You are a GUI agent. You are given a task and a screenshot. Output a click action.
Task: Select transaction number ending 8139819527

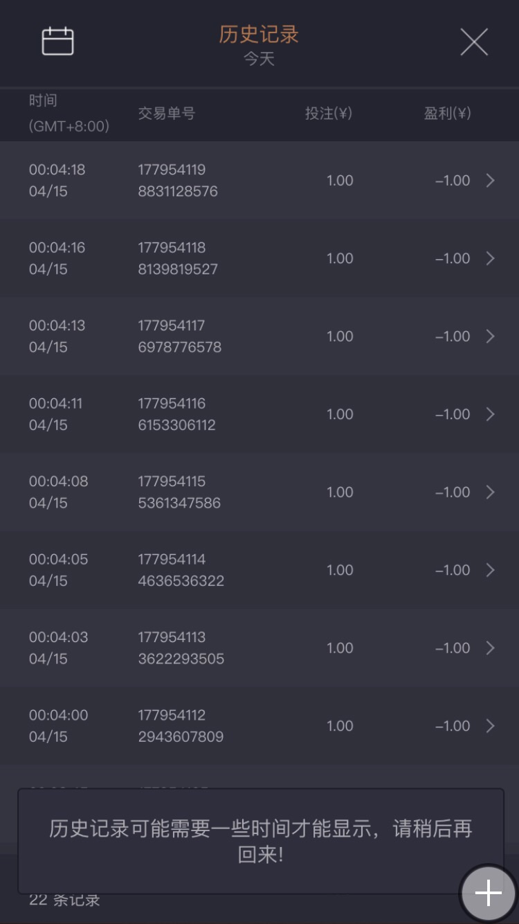[x=178, y=258]
